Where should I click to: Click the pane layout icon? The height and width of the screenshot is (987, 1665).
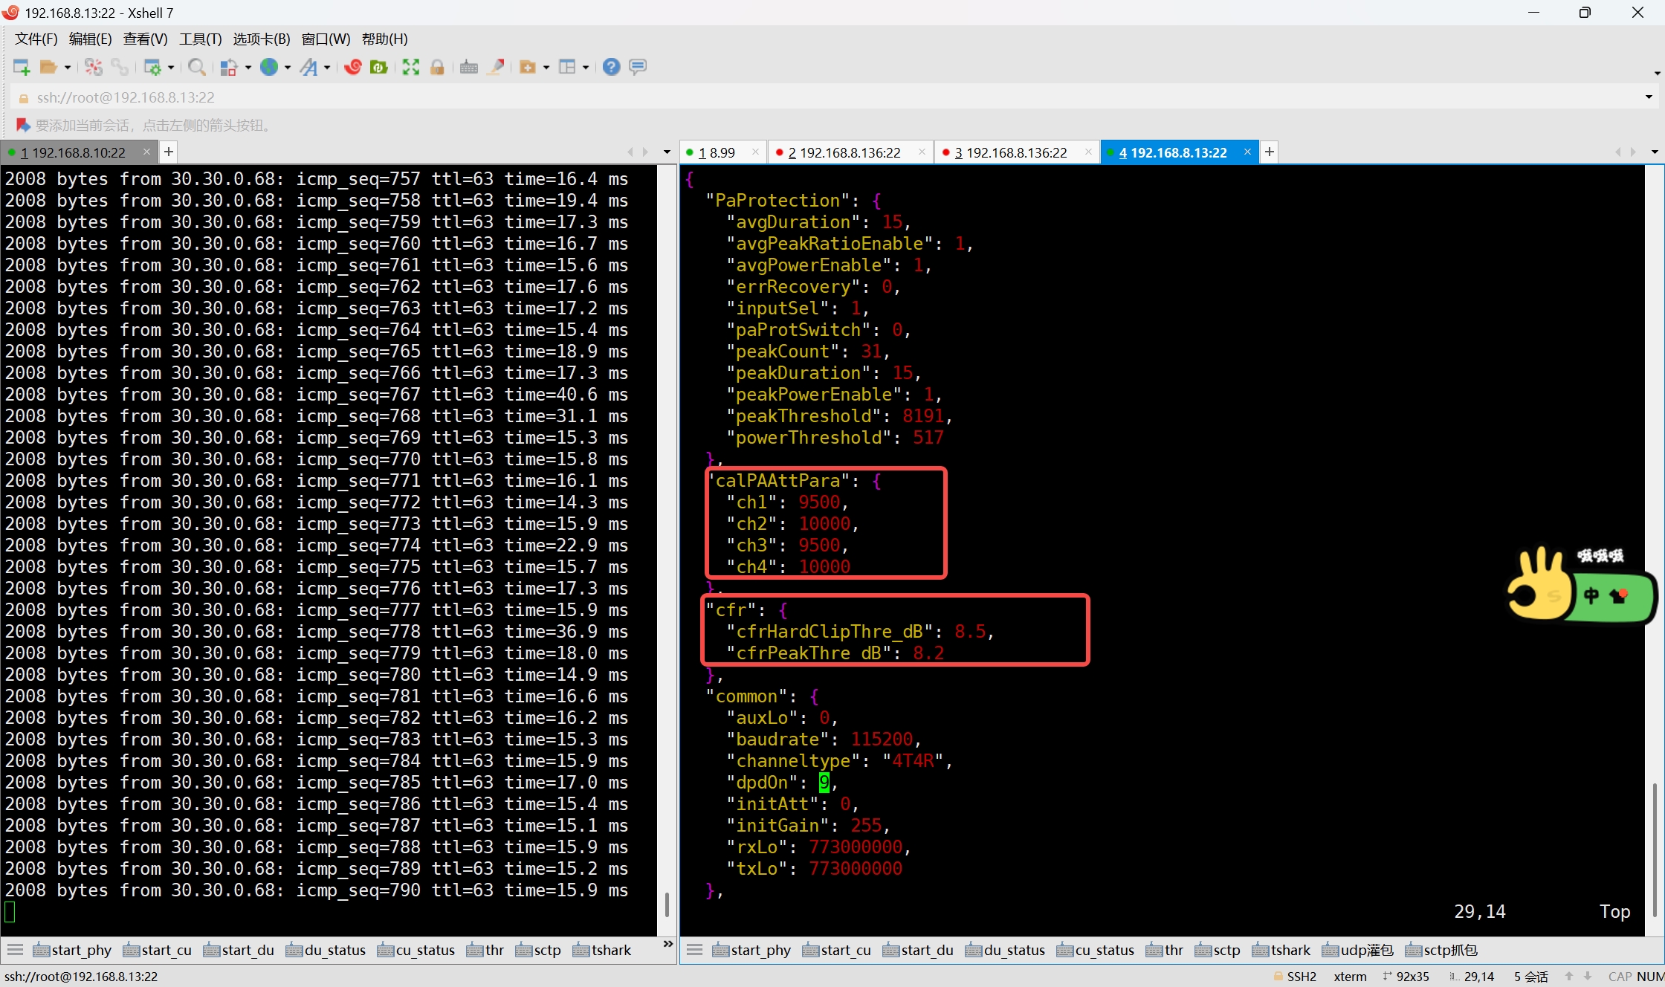[567, 68]
